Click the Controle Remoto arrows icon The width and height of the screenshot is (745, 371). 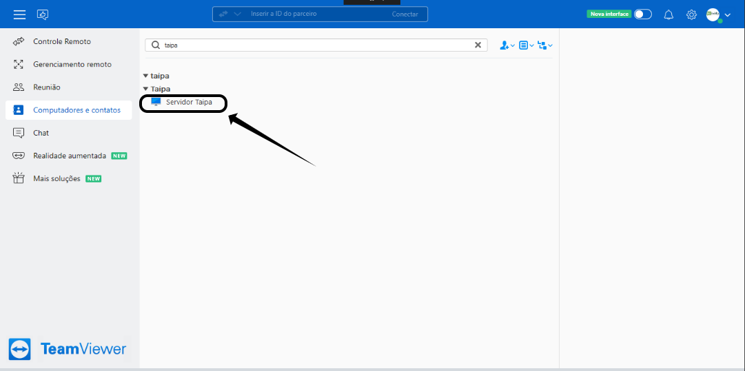pos(19,41)
